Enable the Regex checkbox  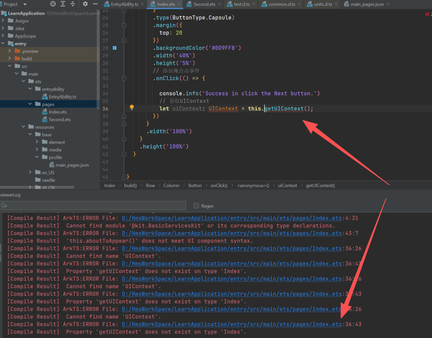(x=196, y=206)
